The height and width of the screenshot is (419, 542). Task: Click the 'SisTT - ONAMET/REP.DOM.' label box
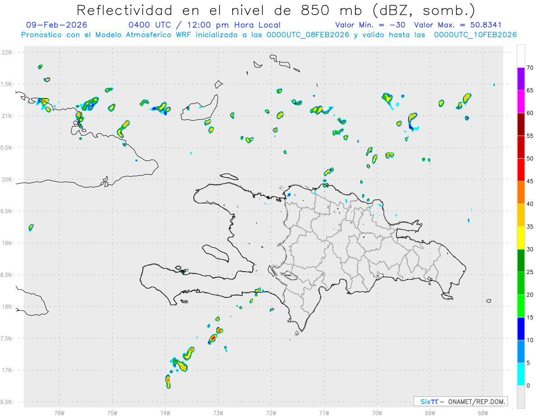(460, 401)
